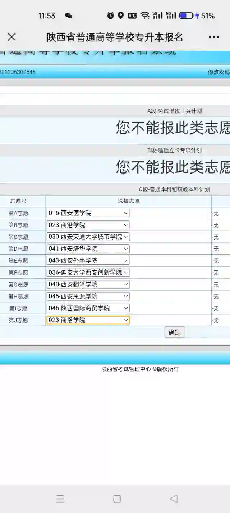Tap the -无 value in the 第A志愿 row

[x=215, y=214]
